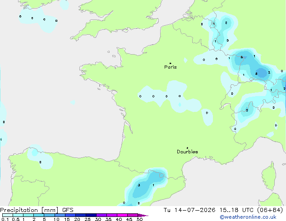Image resolution: width=286 pixels, height=221 pixels.
Task: Click the 'Precipitation [mm]' title text
Action: (x=29, y=210)
